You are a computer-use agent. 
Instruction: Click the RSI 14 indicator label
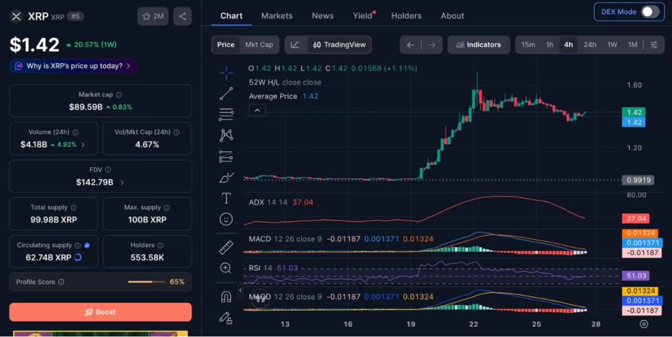[261, 268]
